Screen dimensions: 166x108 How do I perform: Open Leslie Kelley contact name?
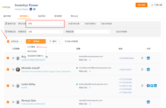pyautogui.click(x=29, y=84)
